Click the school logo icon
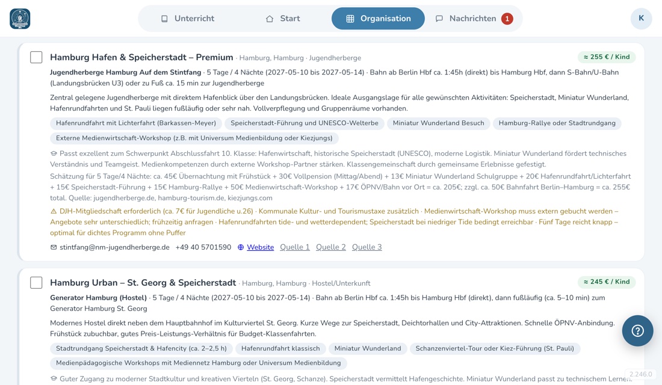The image size is (662, 385). [20, 19]
